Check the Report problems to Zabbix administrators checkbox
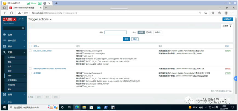The width and height of the screenshot is (238, 111). [30, 68]
